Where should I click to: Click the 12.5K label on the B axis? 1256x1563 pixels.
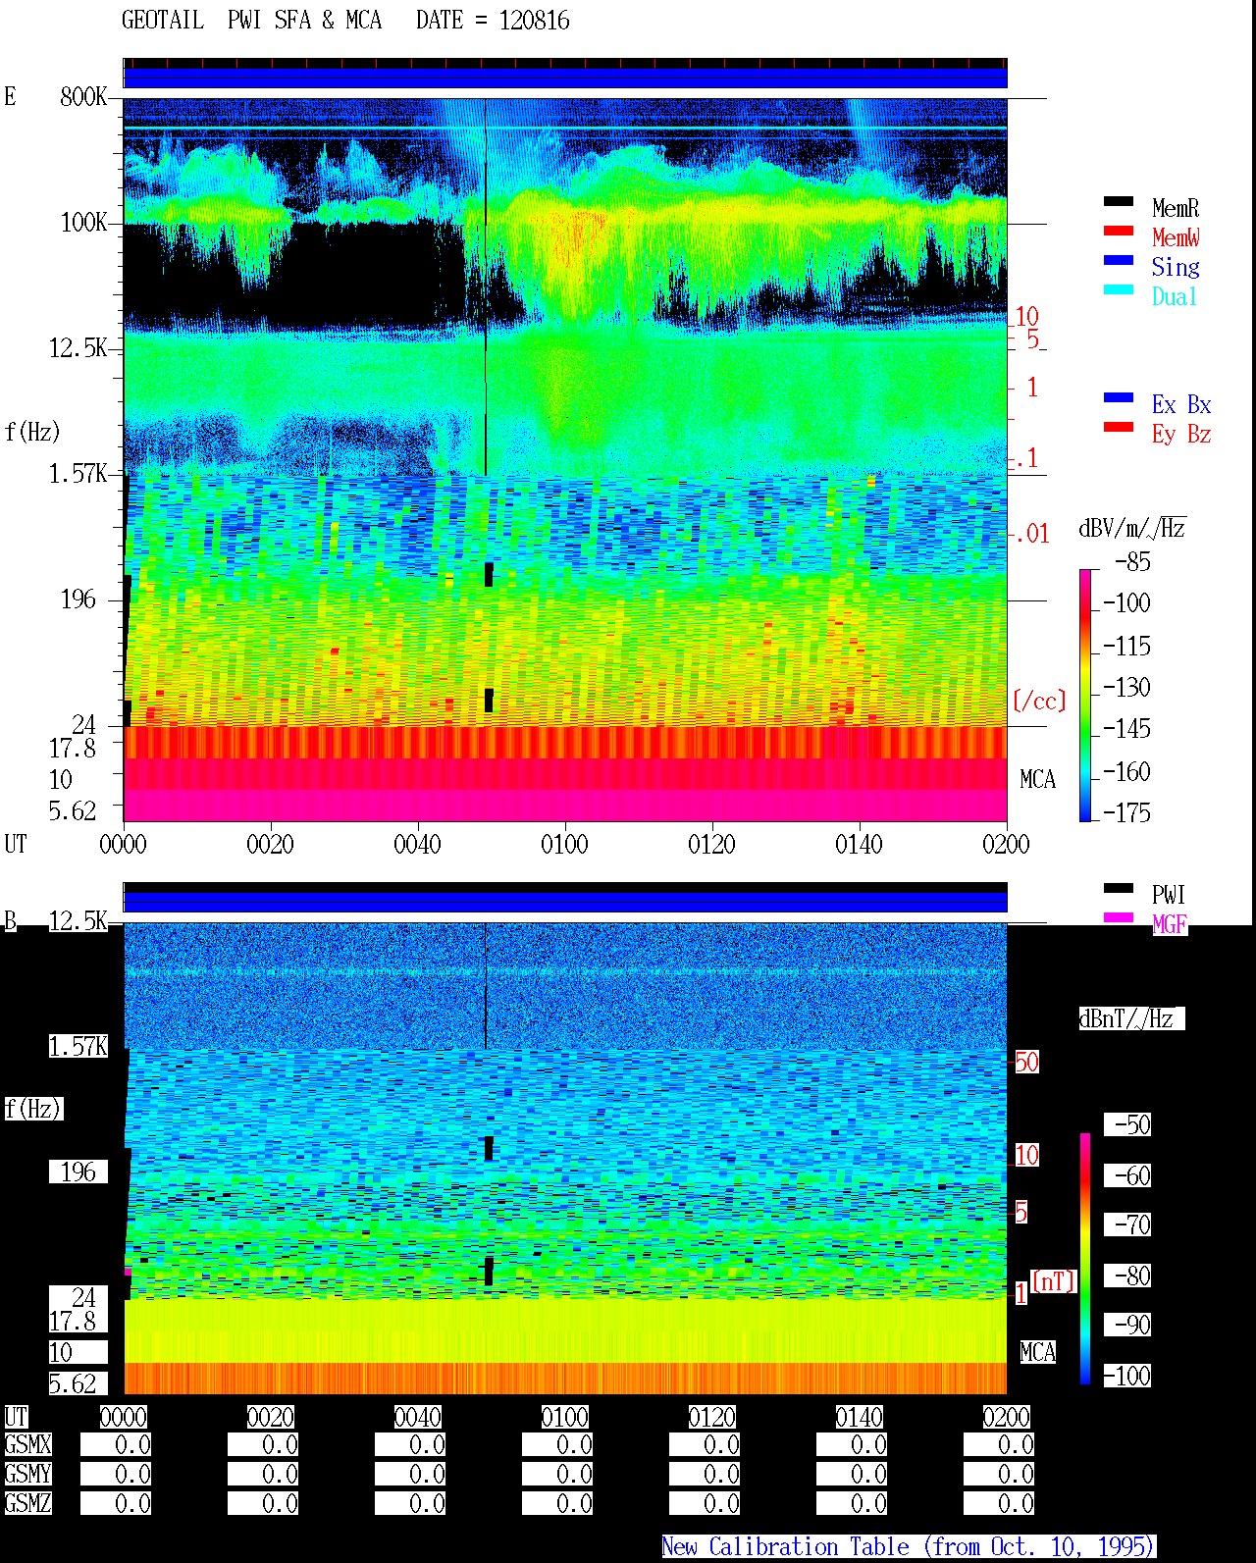78,921
